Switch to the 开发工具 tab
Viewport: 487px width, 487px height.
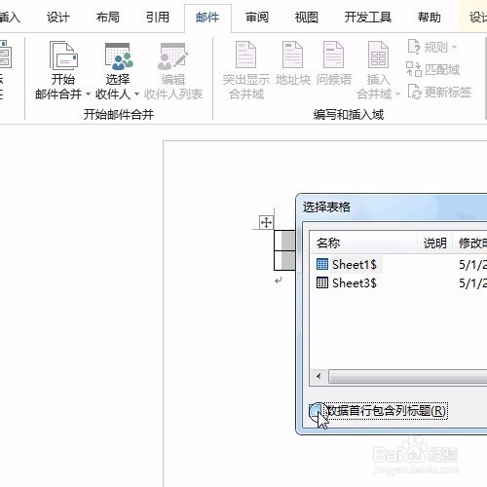[x=368, y=18]
